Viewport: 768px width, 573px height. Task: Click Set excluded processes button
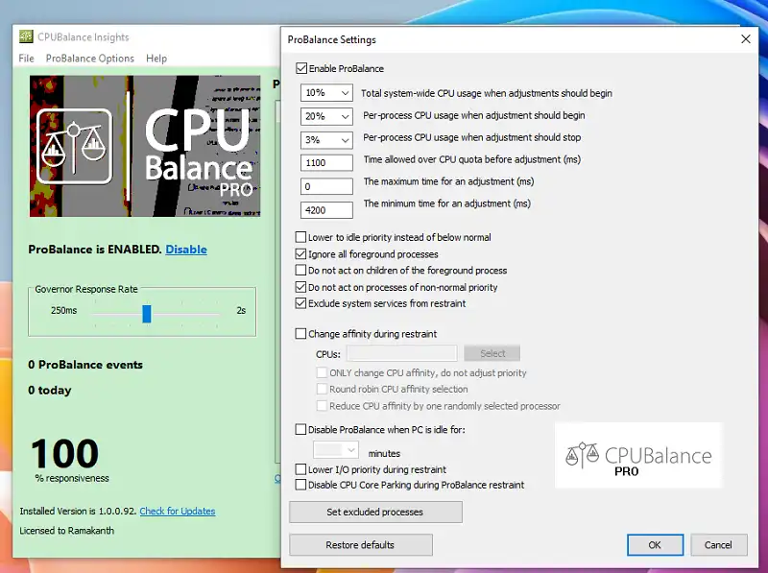[375, 512]
